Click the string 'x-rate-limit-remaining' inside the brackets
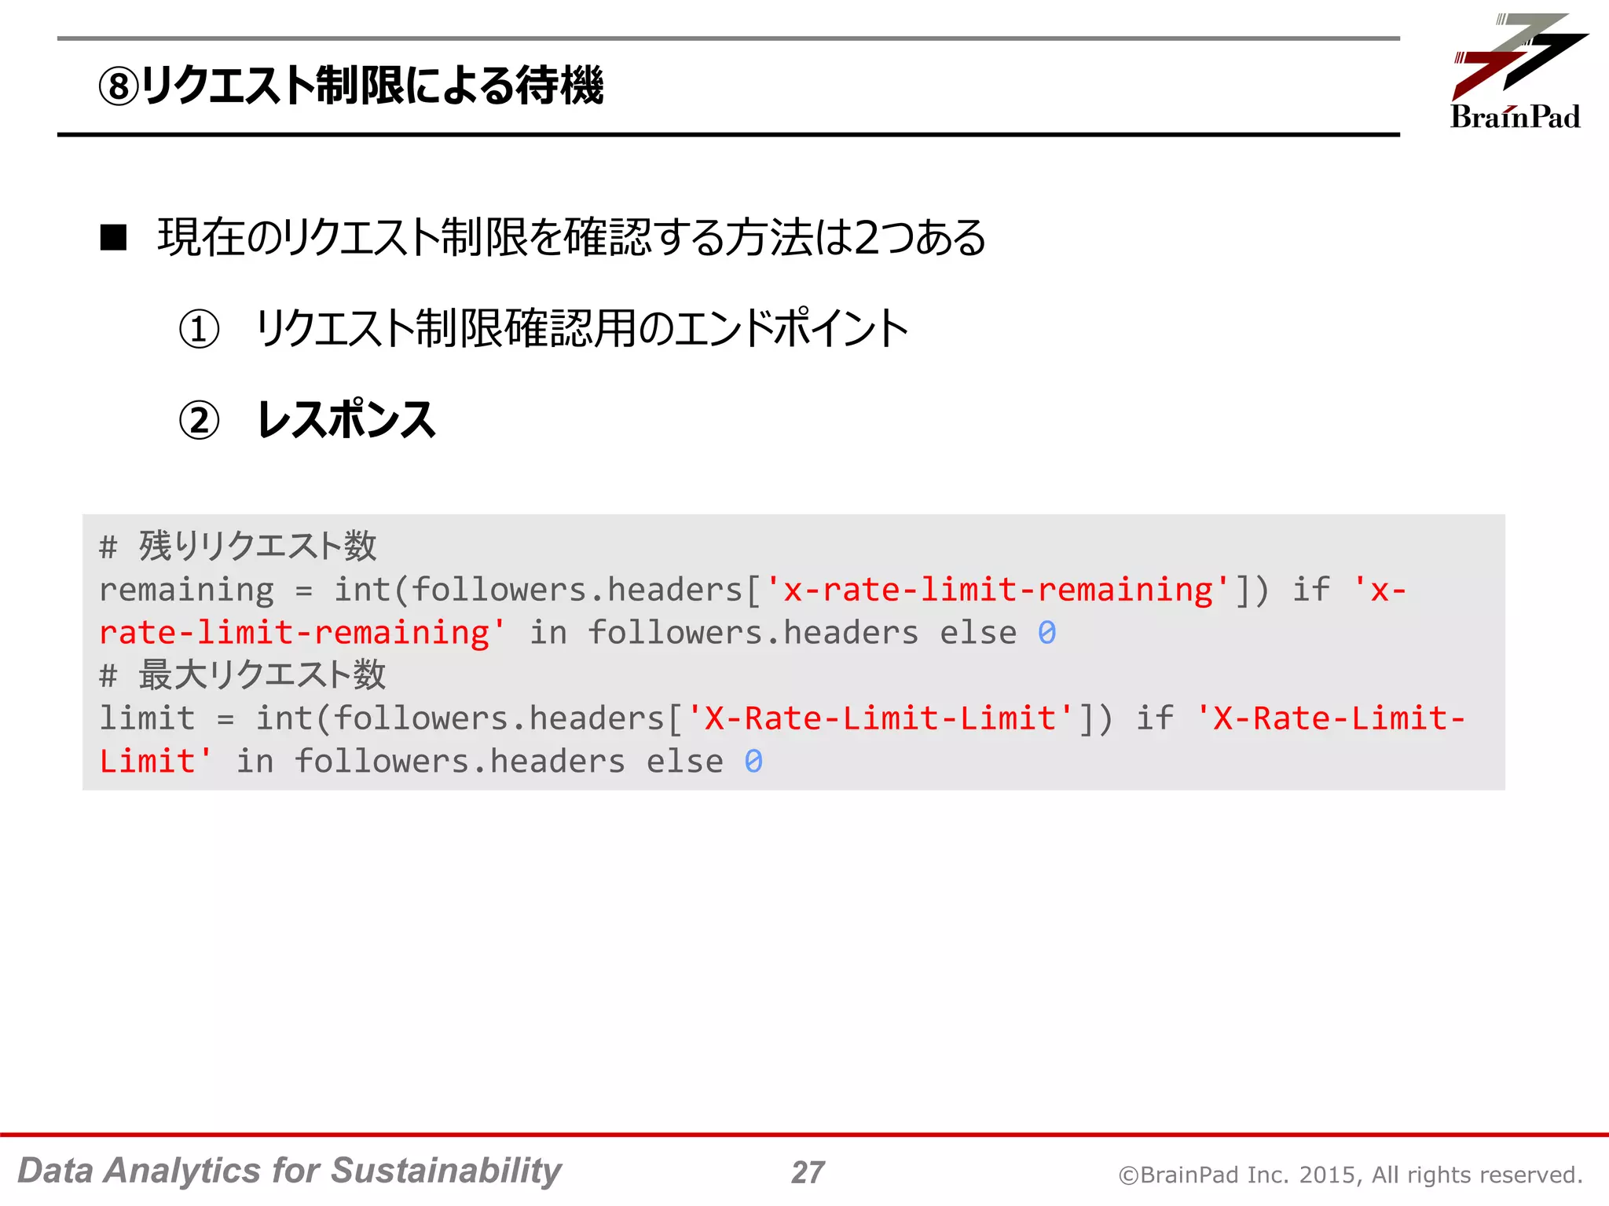 997,589
